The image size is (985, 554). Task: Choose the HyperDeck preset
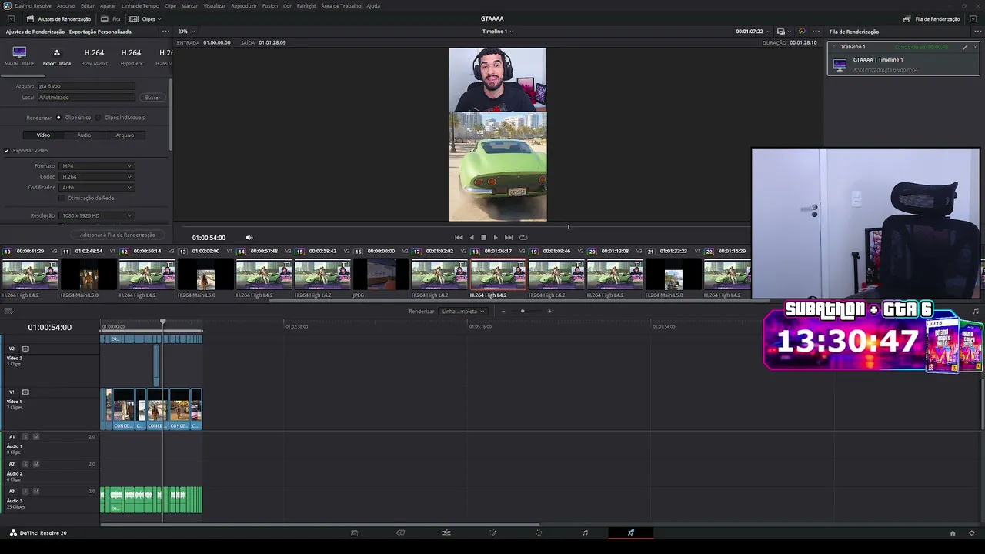coord(131,55)
